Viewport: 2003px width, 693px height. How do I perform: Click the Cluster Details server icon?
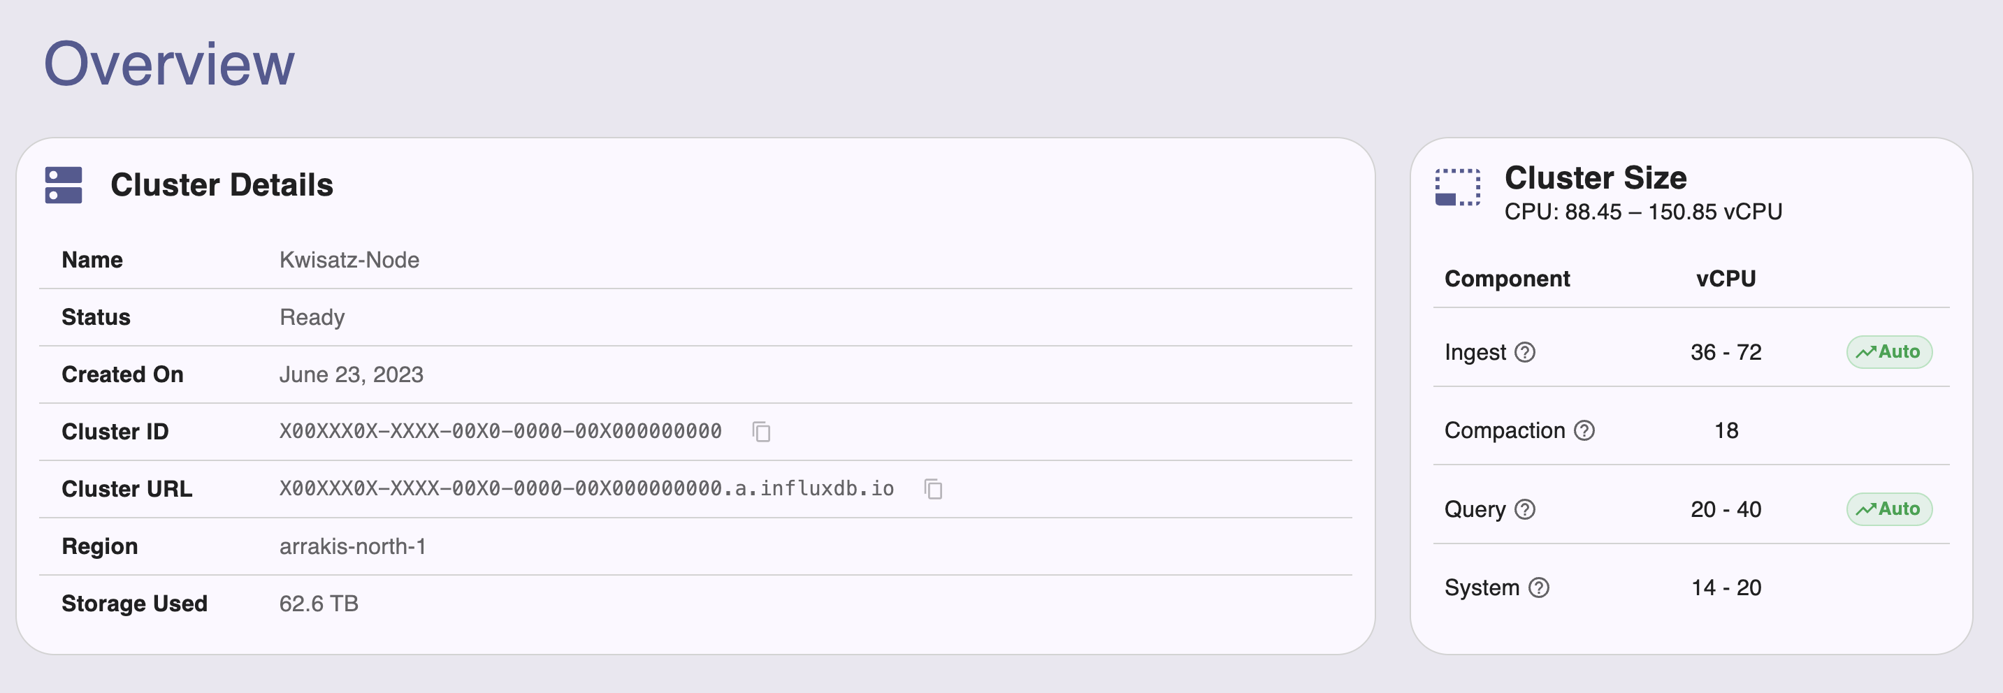click(64, 185)
